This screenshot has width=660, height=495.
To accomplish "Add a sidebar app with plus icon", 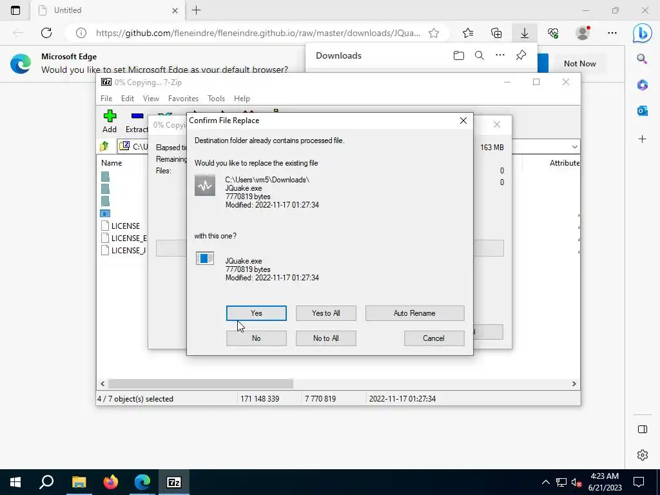I will pos(643,139).
